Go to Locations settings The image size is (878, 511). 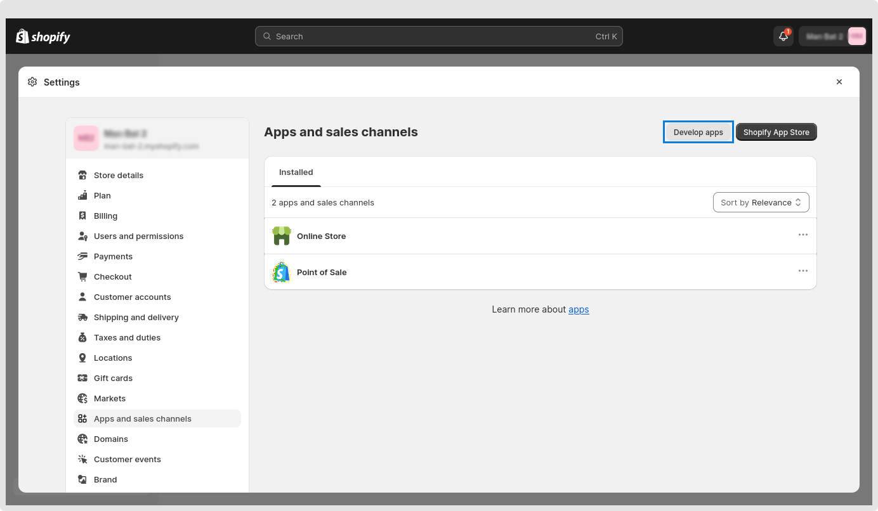157,358
